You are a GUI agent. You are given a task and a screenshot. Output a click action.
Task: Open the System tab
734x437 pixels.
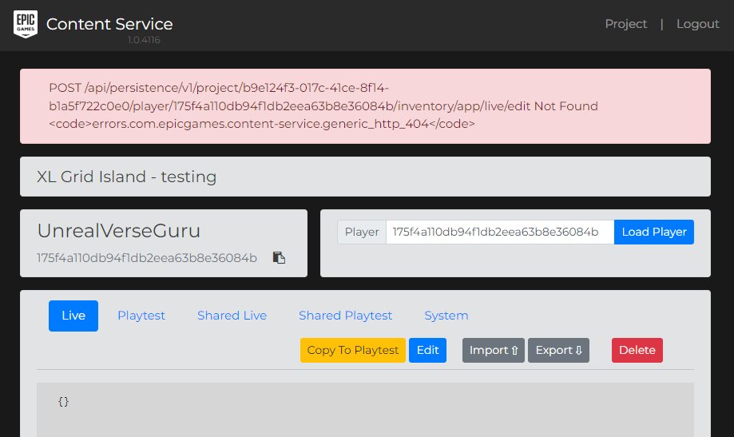pos(446,316)
